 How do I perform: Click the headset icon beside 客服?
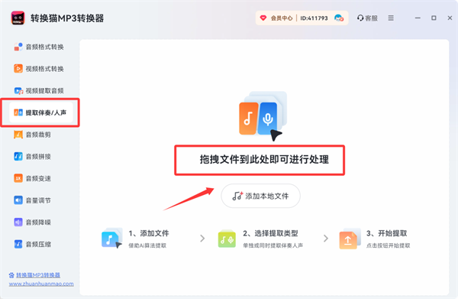pyautogui.click(x=360, y=18)
